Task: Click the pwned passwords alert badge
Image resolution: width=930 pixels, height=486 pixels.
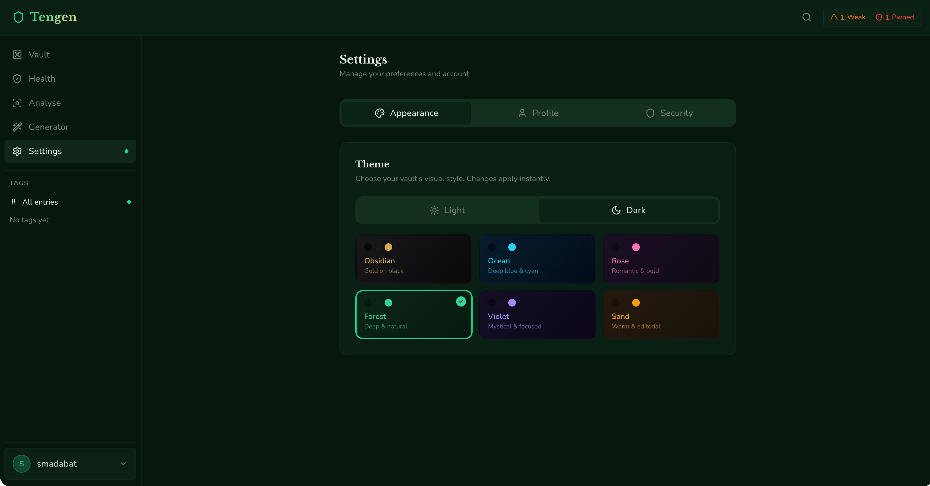Action: click(x=895, y=17)
